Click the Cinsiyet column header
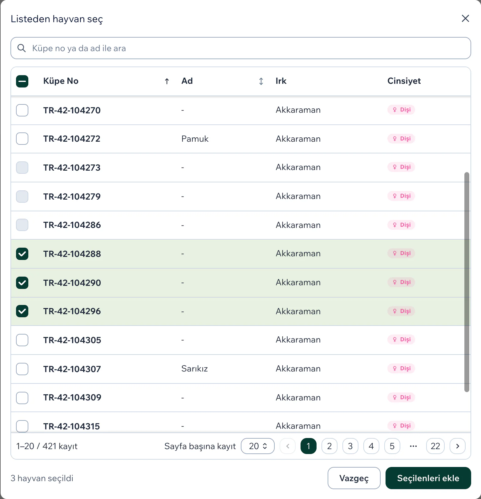 (x=404, y=81)
